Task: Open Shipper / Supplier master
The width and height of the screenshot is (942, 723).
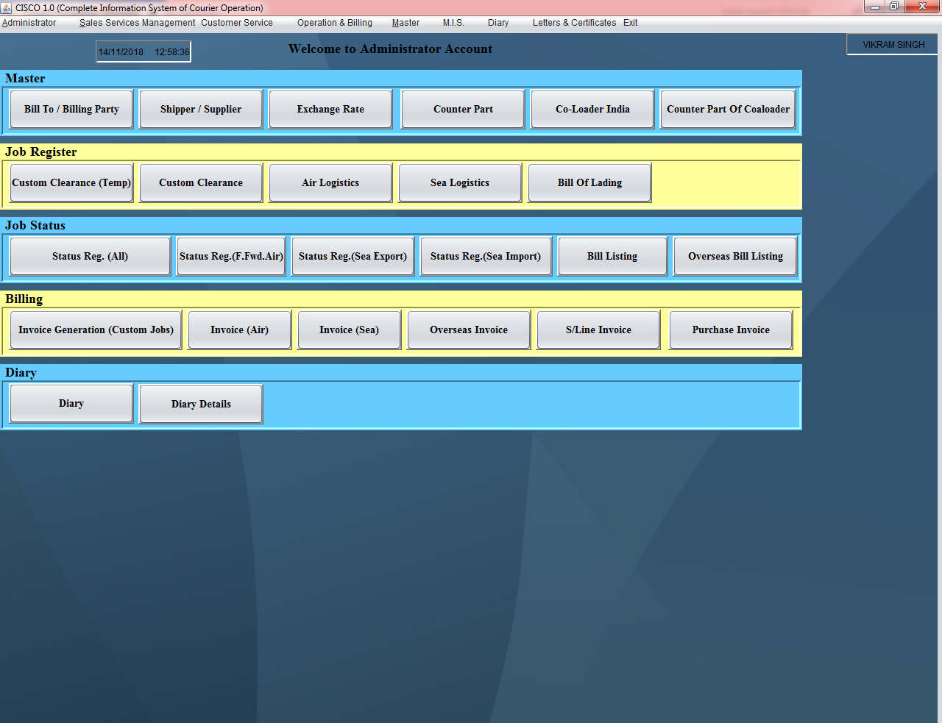Action: pyautogui.click(x=201, y=109)
